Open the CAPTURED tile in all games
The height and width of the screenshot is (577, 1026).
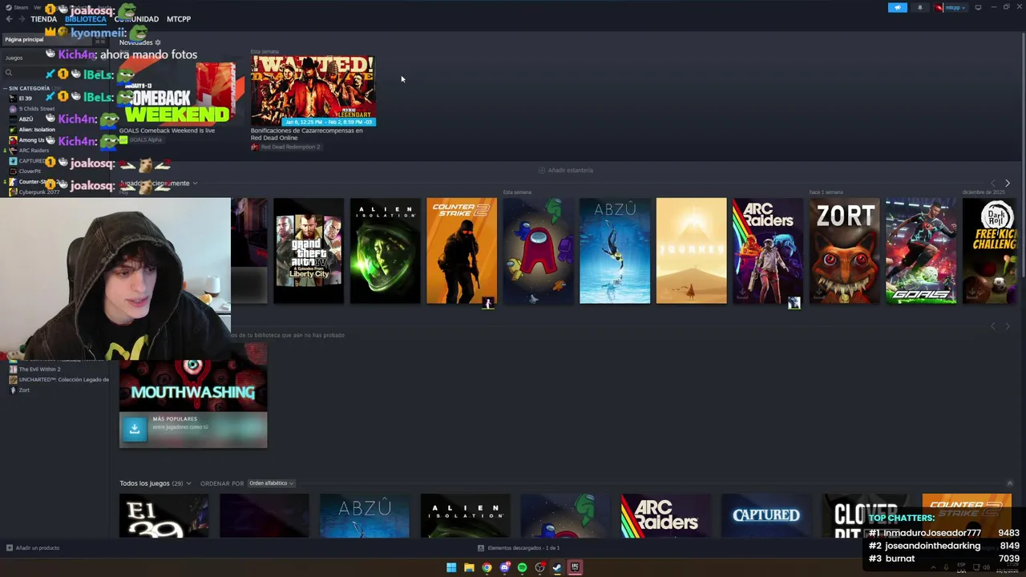[x=765, y=516]
